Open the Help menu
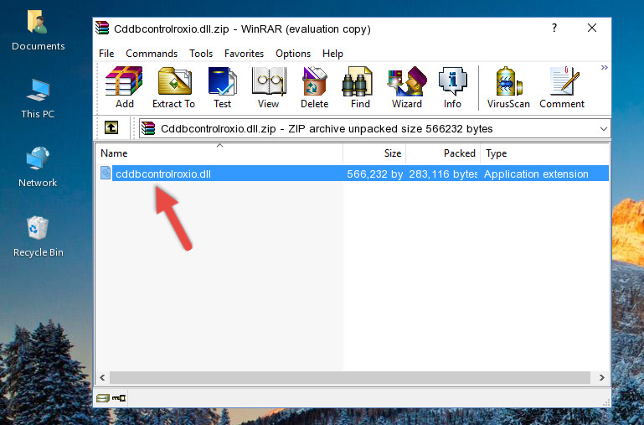 click(x=332, y=54)
